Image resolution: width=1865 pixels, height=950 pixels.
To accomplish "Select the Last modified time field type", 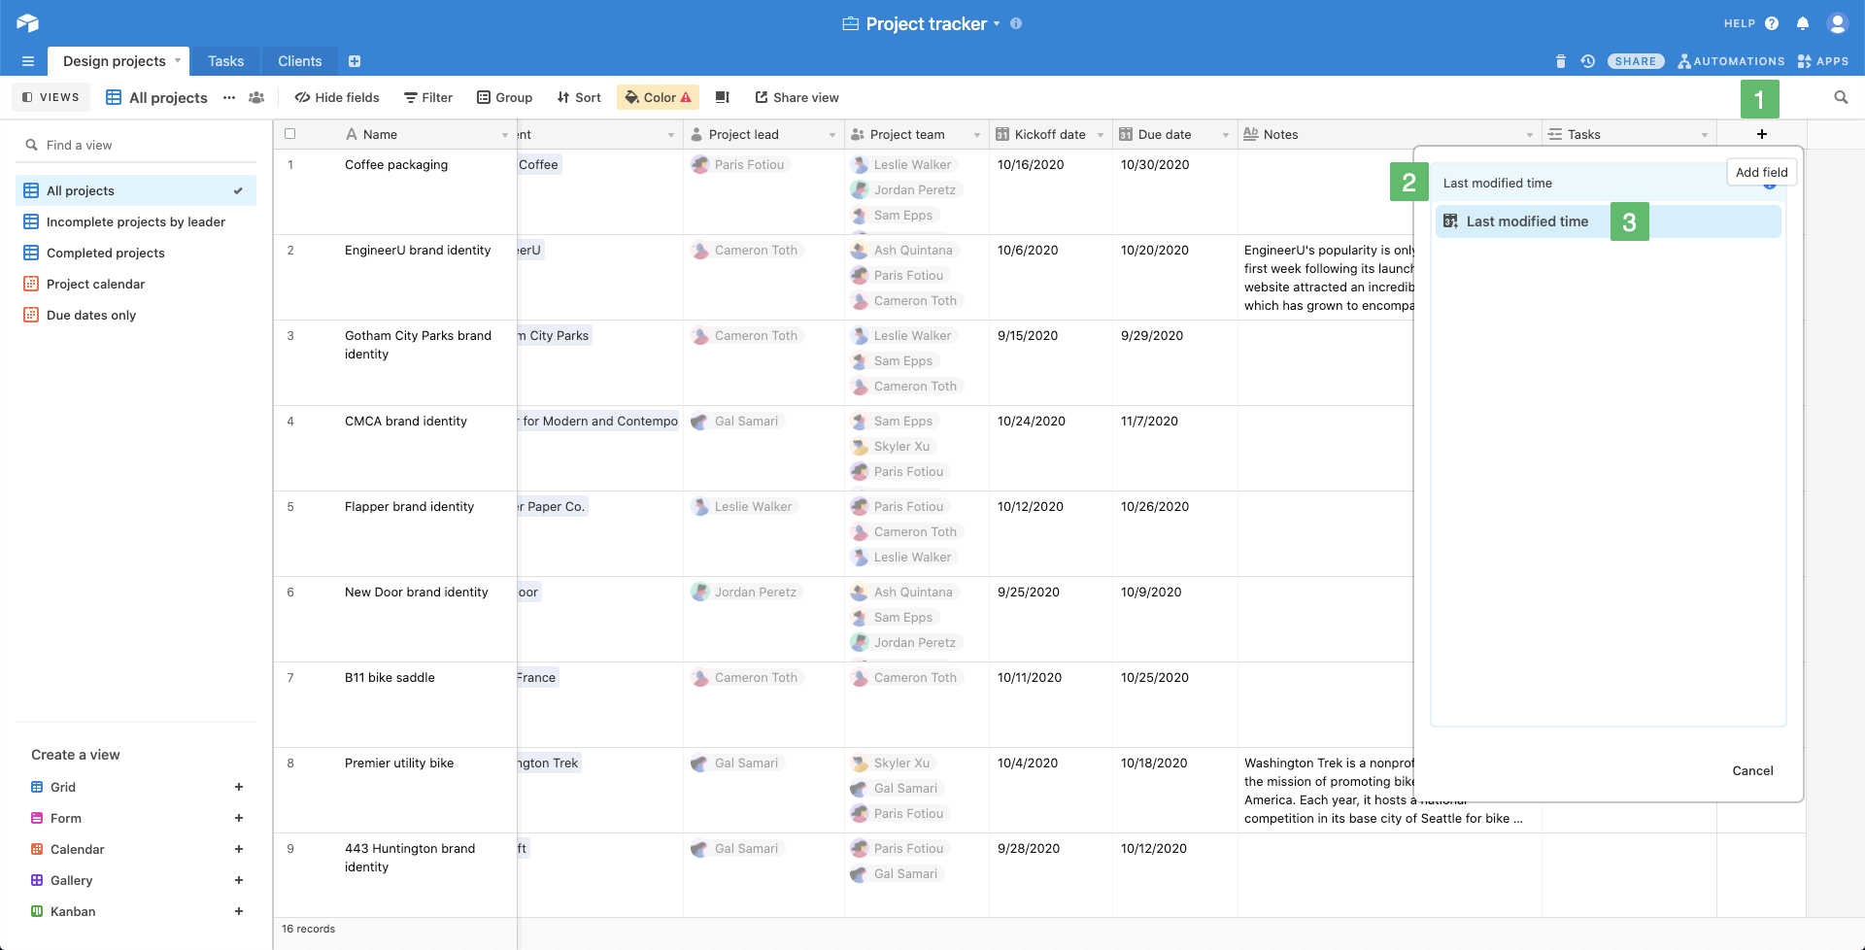I will pyautogui.click(x=1527, y=221).
